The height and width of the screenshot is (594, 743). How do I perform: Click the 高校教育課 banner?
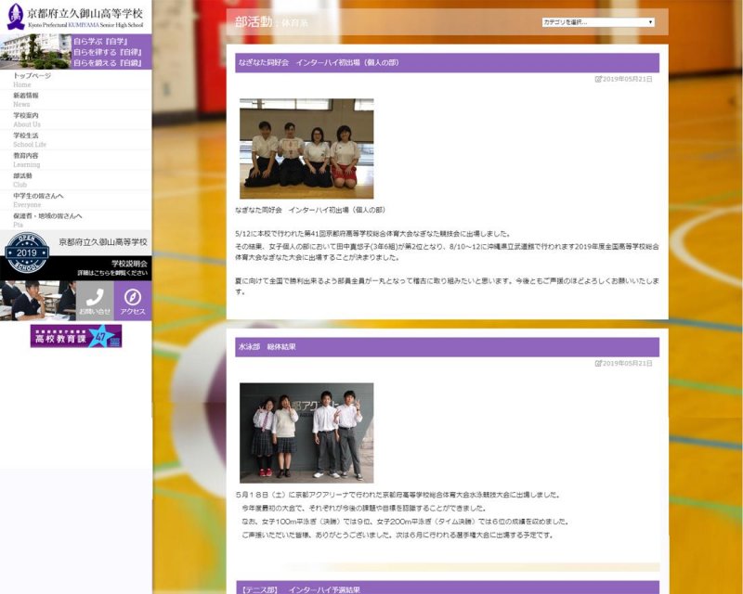point(75,336)
